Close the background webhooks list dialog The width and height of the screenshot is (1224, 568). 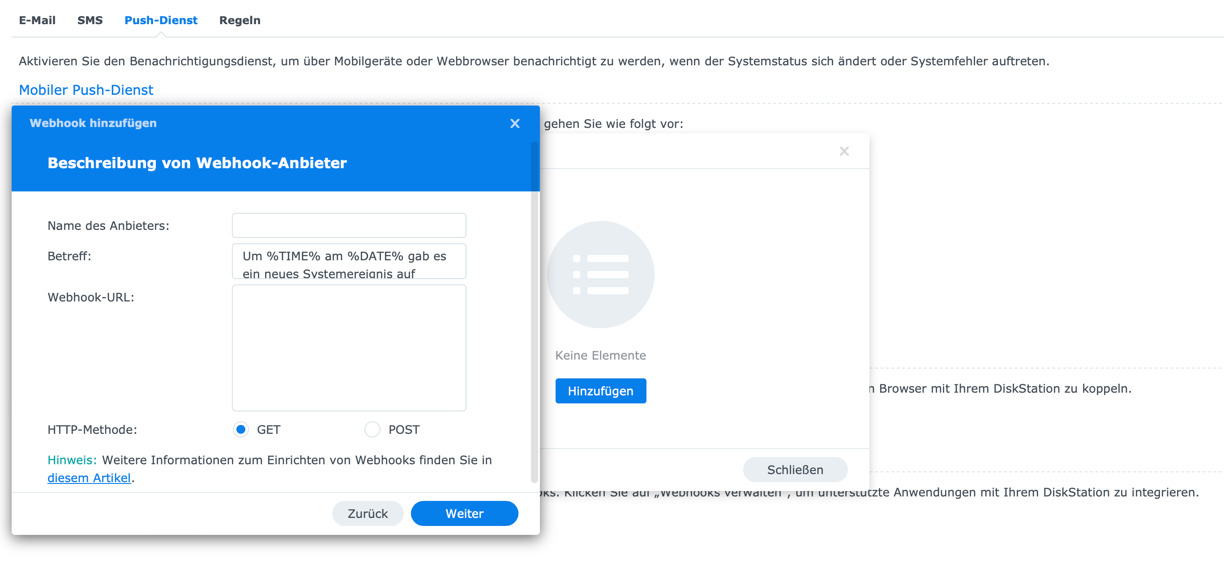(843, 151)
